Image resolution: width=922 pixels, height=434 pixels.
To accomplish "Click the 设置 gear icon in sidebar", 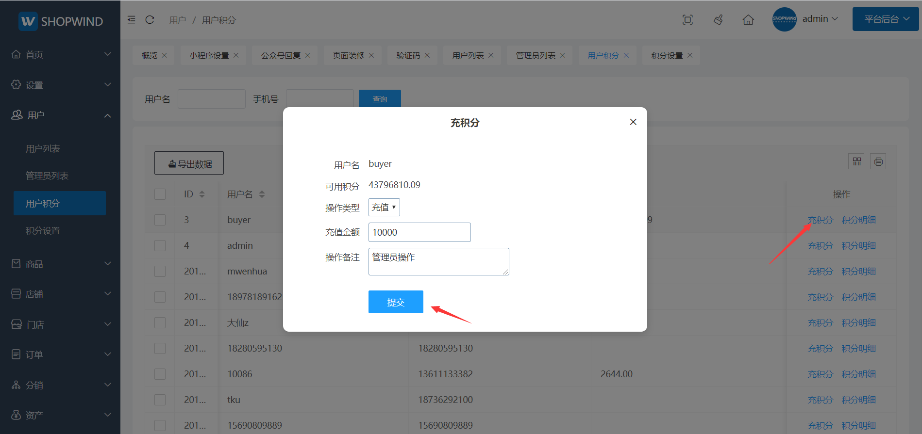I will 16,84.
